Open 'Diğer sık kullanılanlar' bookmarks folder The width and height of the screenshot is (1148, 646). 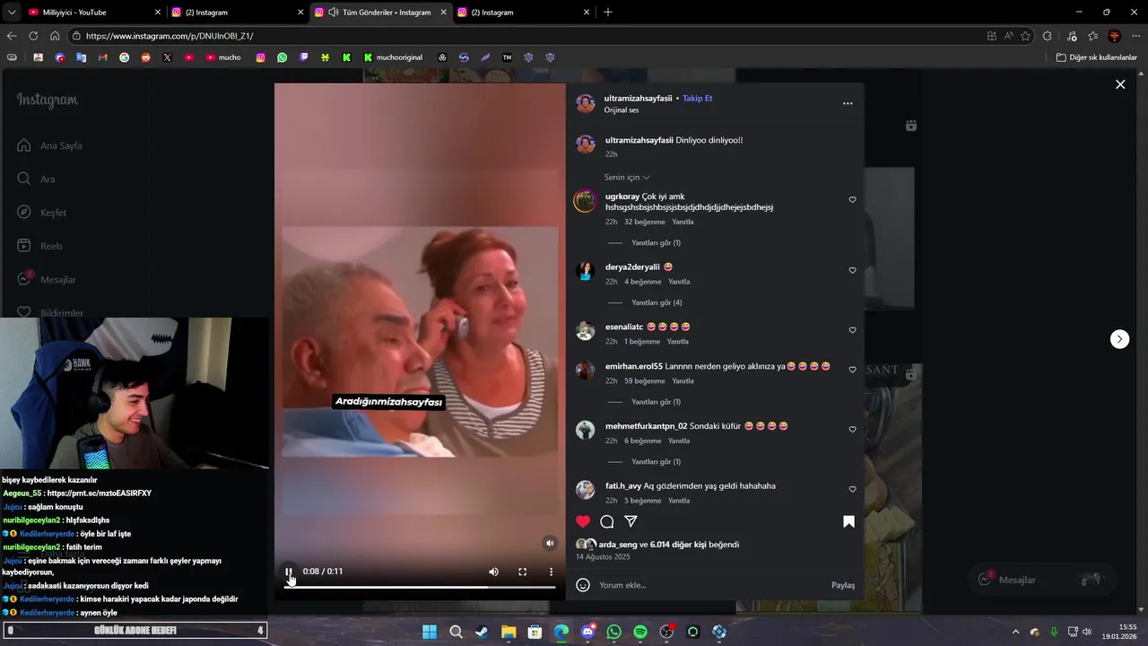pyautogui.click(x=1096, y=57)
